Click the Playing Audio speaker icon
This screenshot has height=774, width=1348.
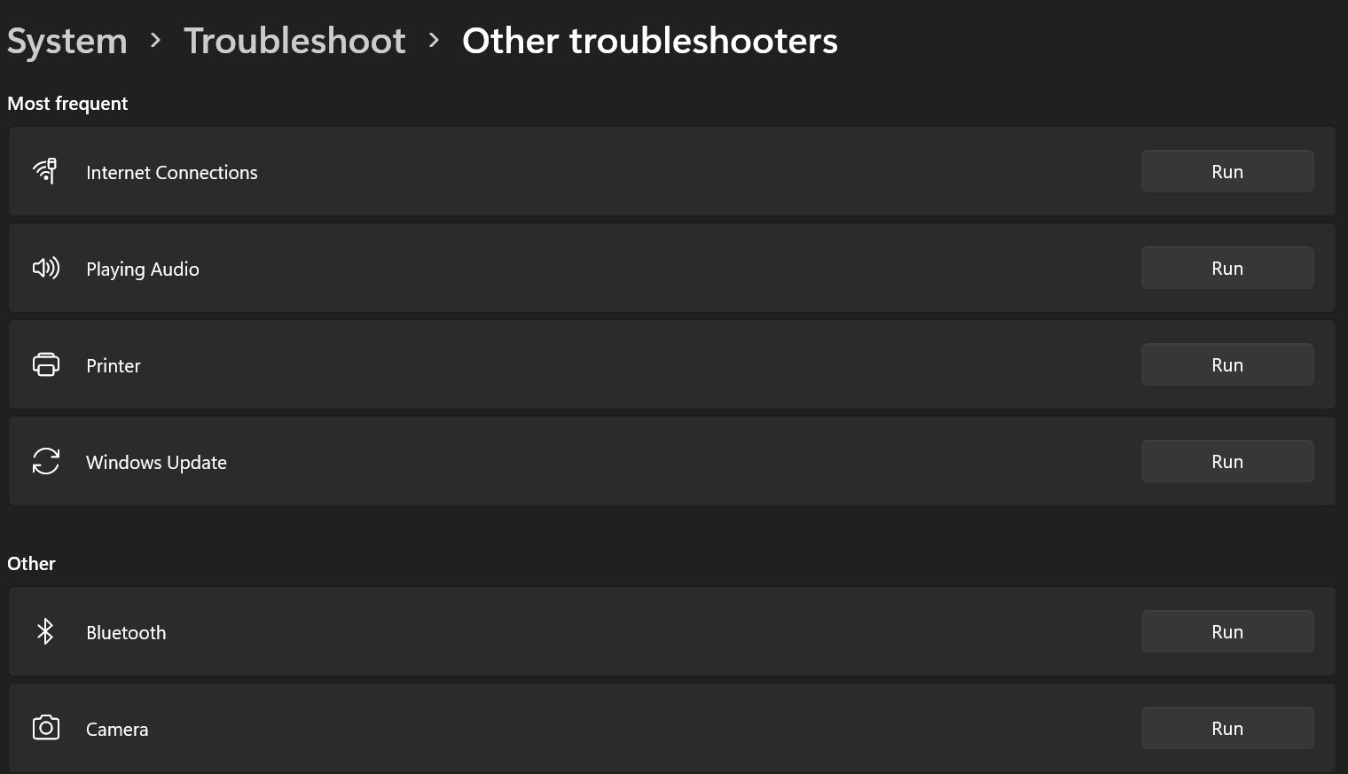pyautogui.click(x=46, y=268)
